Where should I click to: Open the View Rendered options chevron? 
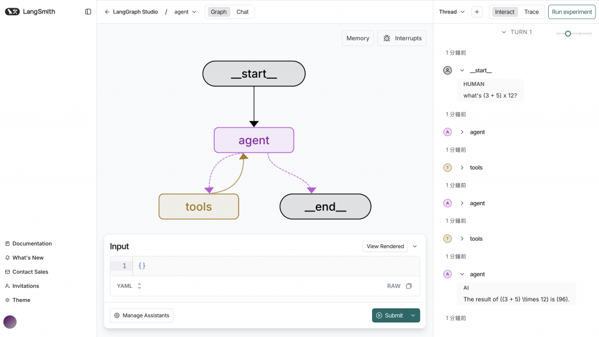415,246
